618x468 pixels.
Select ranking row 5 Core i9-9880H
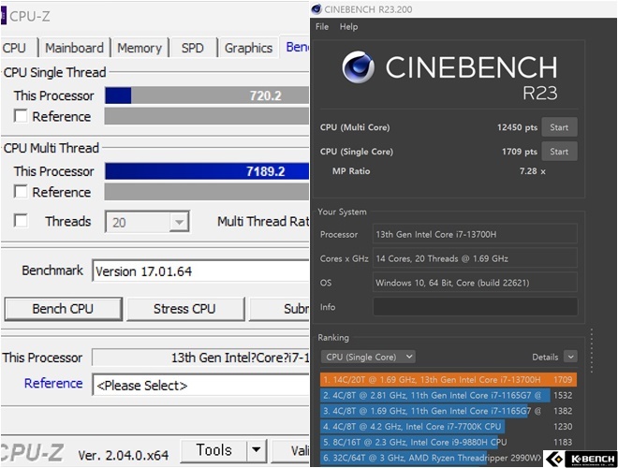449,442
